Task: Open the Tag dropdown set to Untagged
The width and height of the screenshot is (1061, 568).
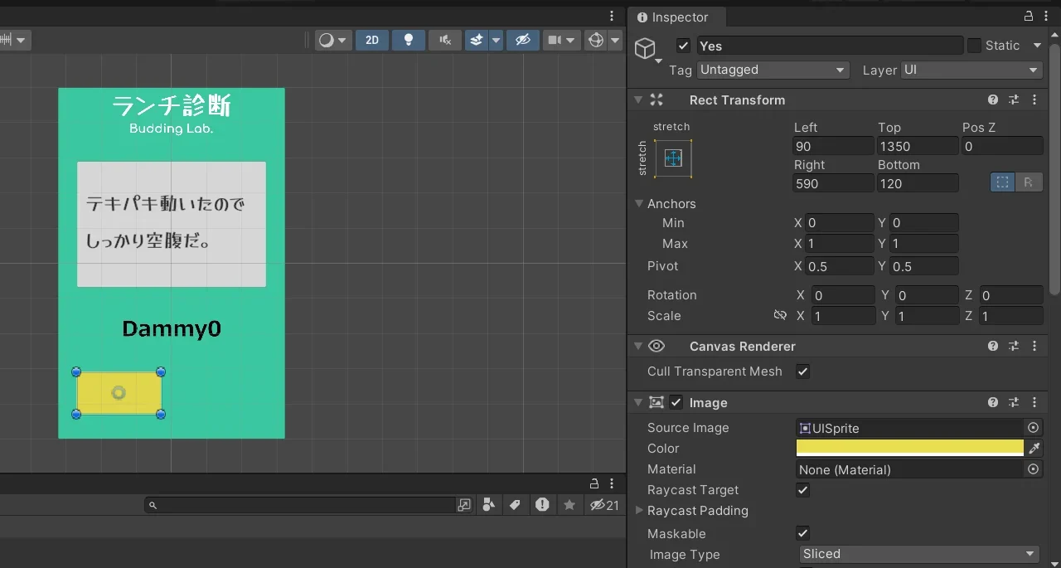Action: pyautogui.click(x=773, y=70)
